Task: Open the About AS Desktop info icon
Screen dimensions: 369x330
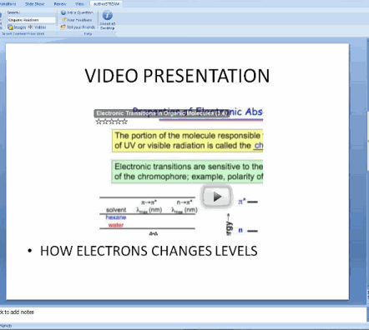Action: click(107, 15)
